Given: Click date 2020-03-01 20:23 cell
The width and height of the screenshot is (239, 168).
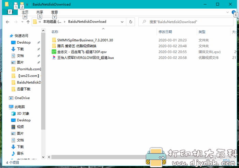Looking at the screenshot, I should coord(172,40).
